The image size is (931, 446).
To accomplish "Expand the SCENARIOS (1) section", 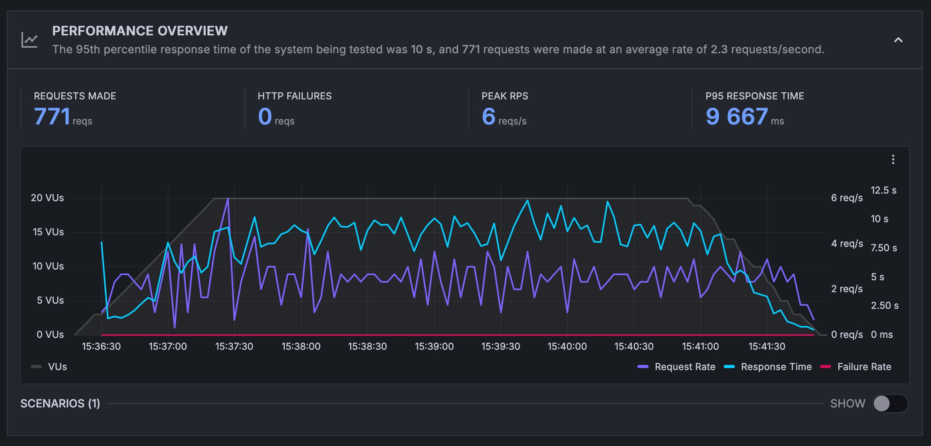I will click(x=60, y=403).
